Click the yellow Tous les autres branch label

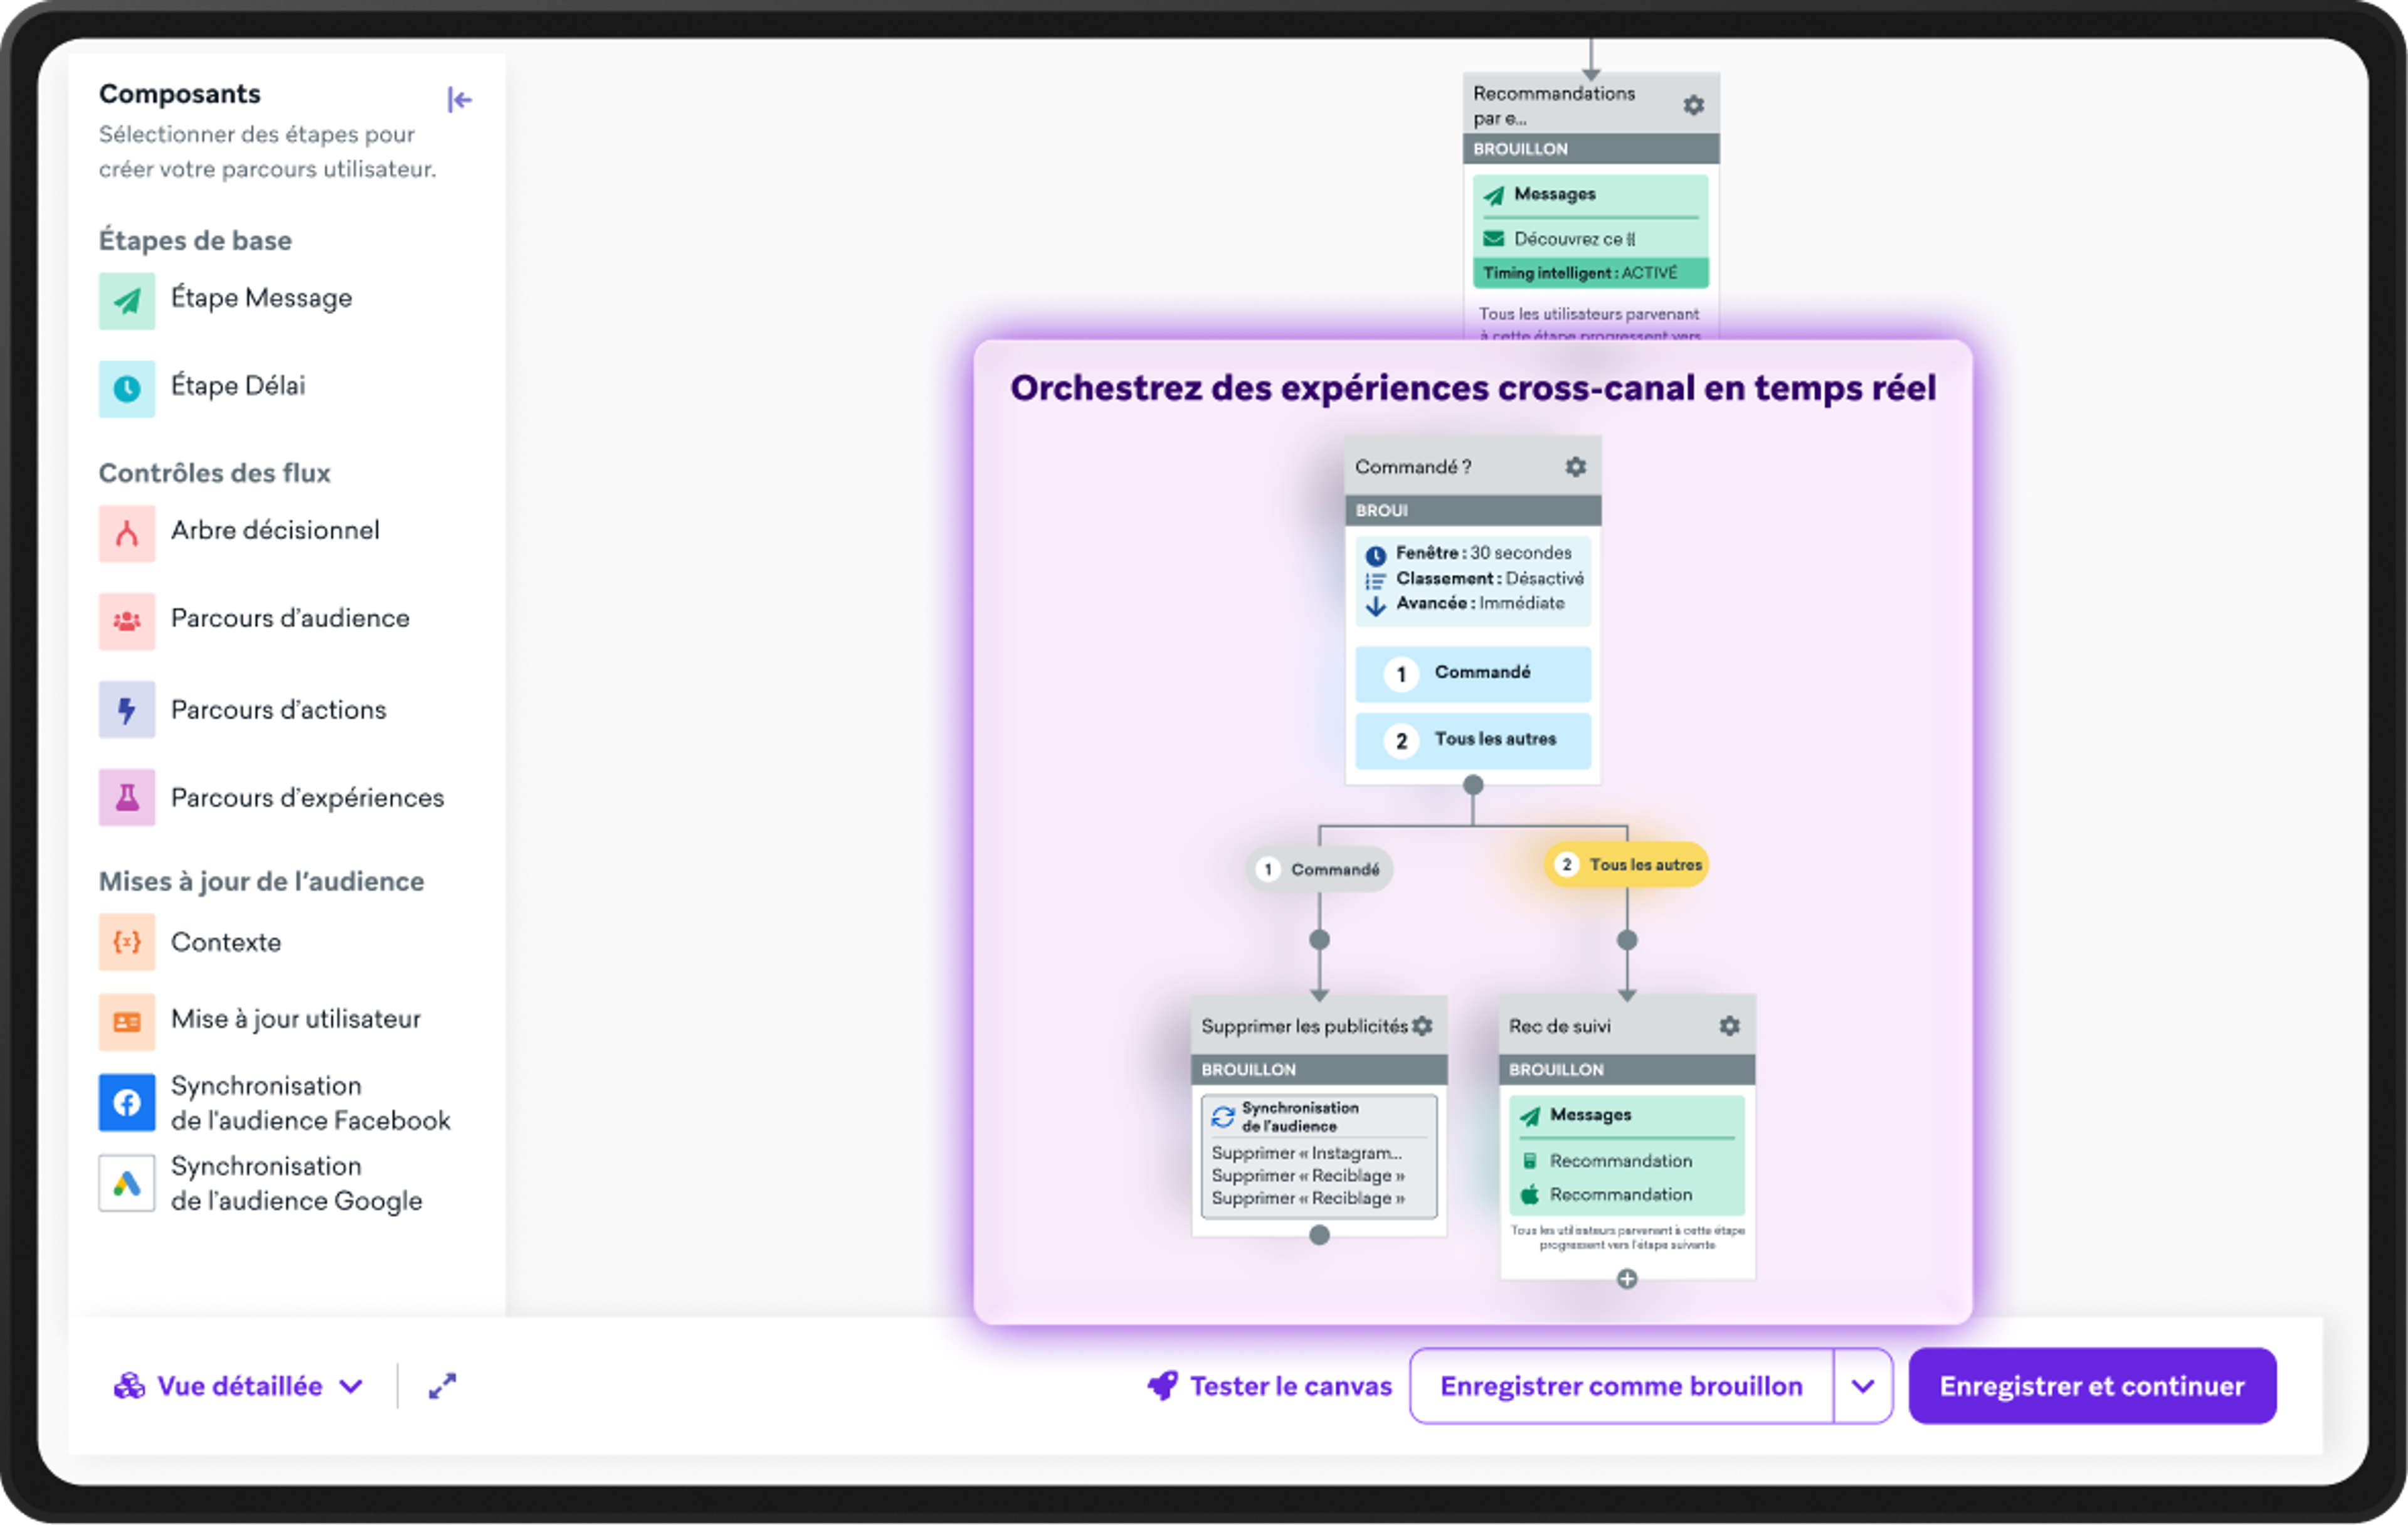[x=1628, y=864]
